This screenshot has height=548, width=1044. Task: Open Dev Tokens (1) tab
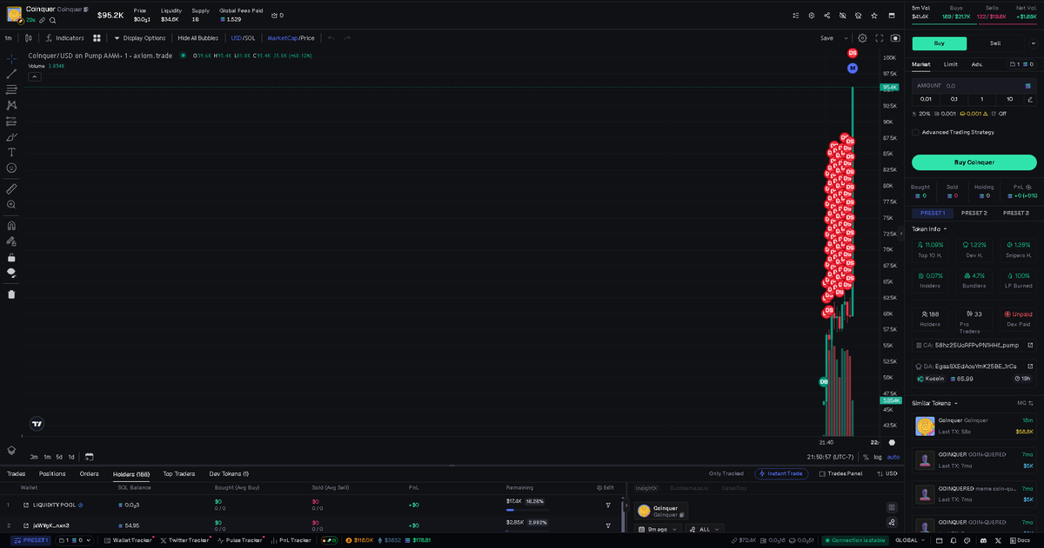[x=229, y=473]
